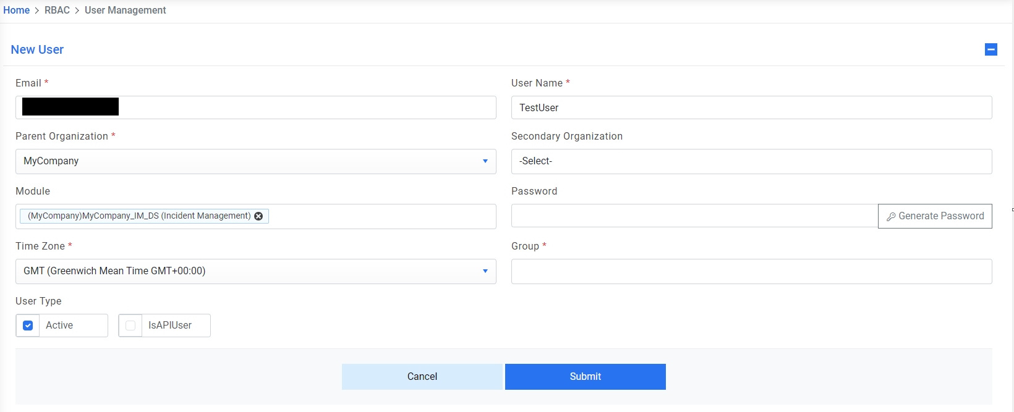This screenshot has width=1014, height=412.
Task: Navigate to RBAC breadcrumb
Action: click(x=57, y=11)
